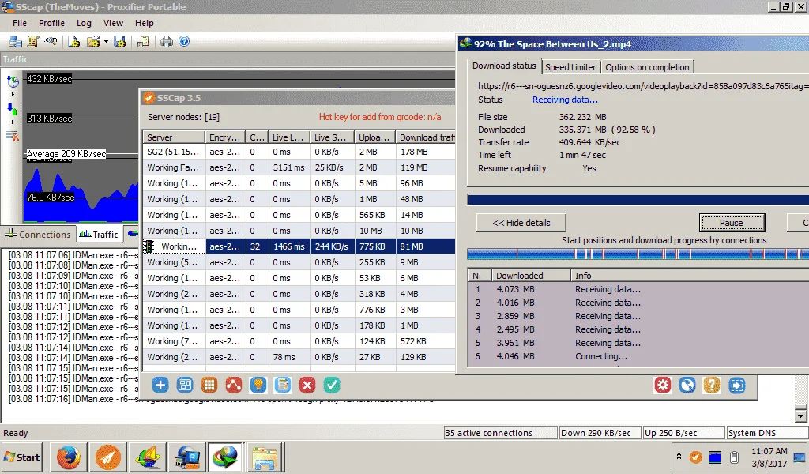809x474 pixels.
Task: Click the blue exit arrow icon in SSCap
Action: click(737, 386)
